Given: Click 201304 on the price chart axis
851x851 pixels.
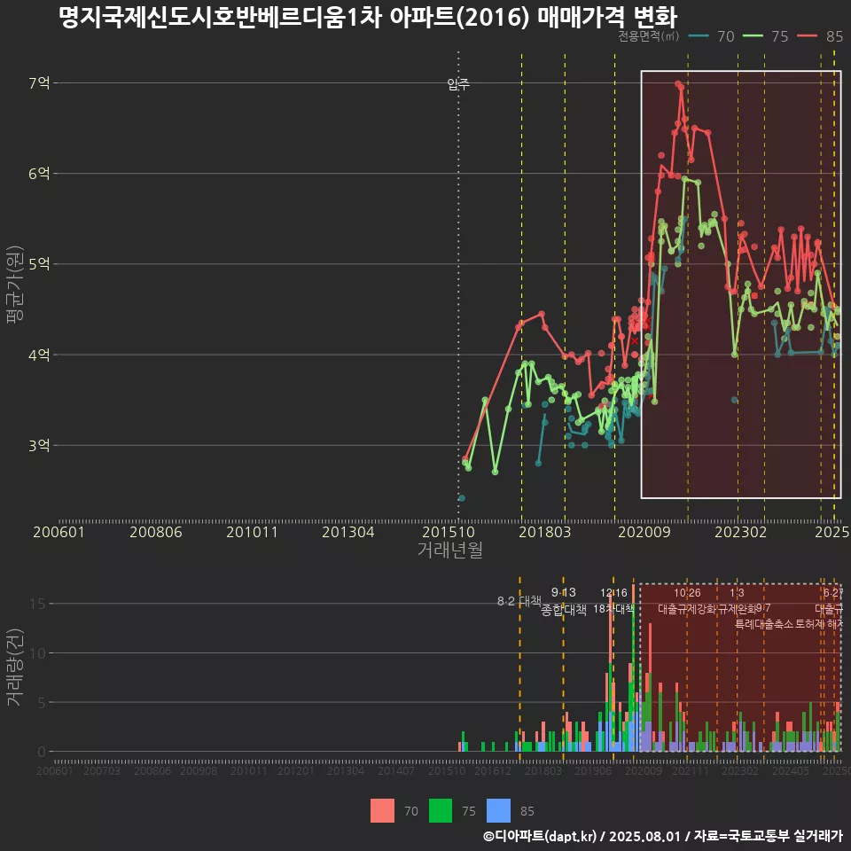Looking at the screenshot, I should (348, 532).
